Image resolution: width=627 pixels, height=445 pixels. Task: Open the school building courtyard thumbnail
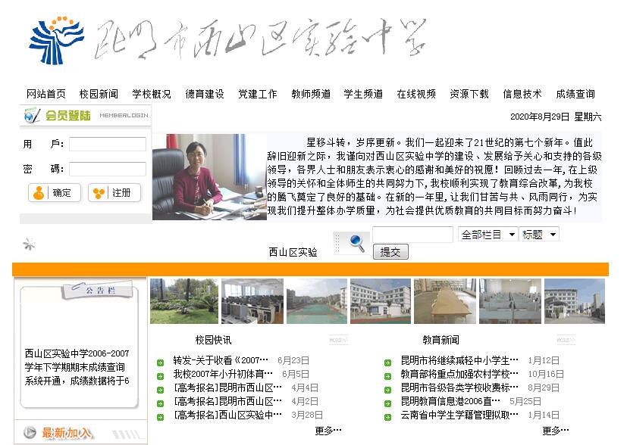click(x=381, y=301)
